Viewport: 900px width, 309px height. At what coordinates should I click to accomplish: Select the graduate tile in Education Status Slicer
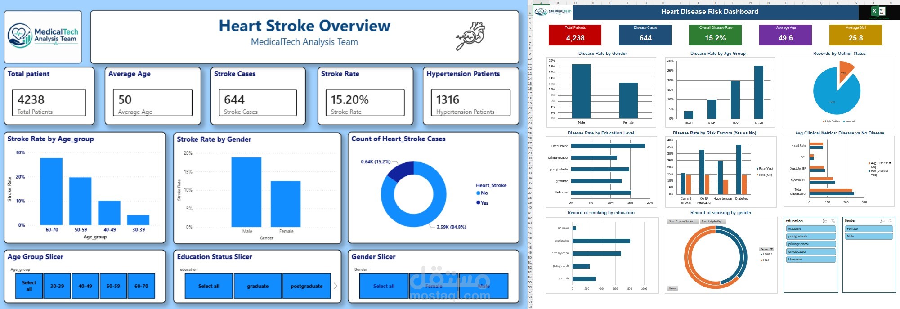[258, 286]
